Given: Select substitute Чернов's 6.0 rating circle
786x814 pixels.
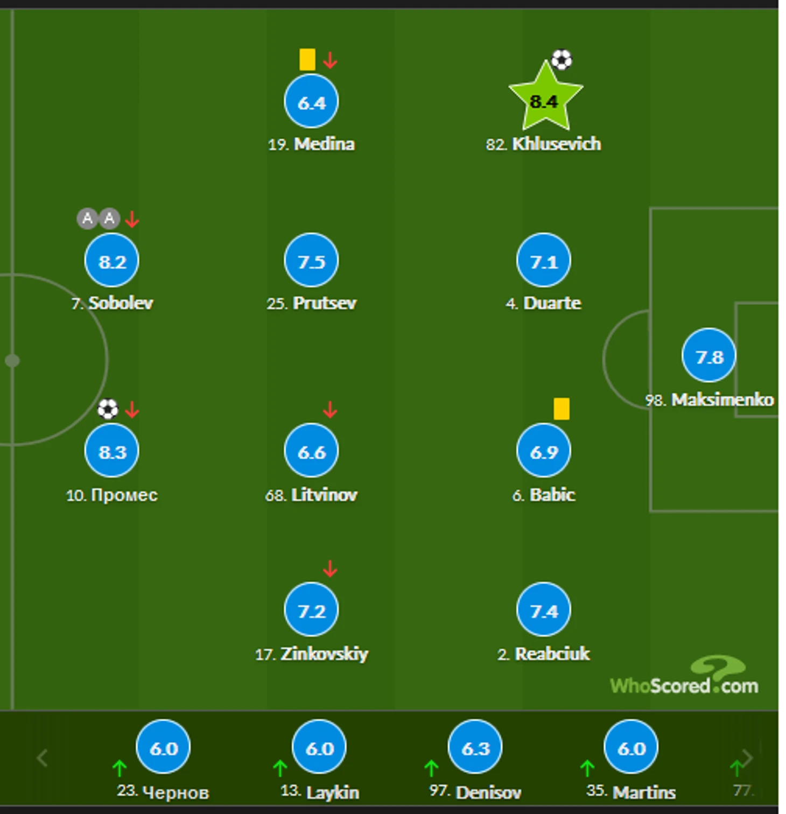Looking at the screenshot, I should [163, 747].
